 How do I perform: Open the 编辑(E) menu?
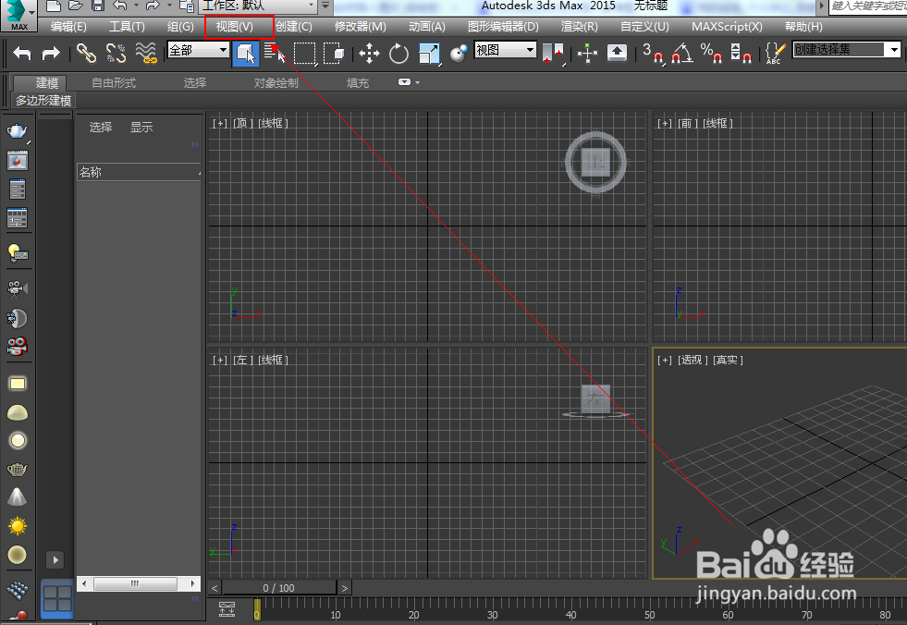68,27
